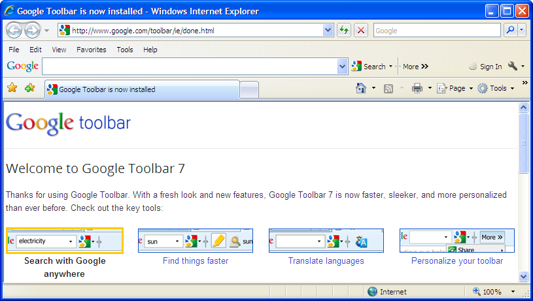Click the Back navigation arrow button
This screenshot has height=301, width=533.
coord(14,30)
